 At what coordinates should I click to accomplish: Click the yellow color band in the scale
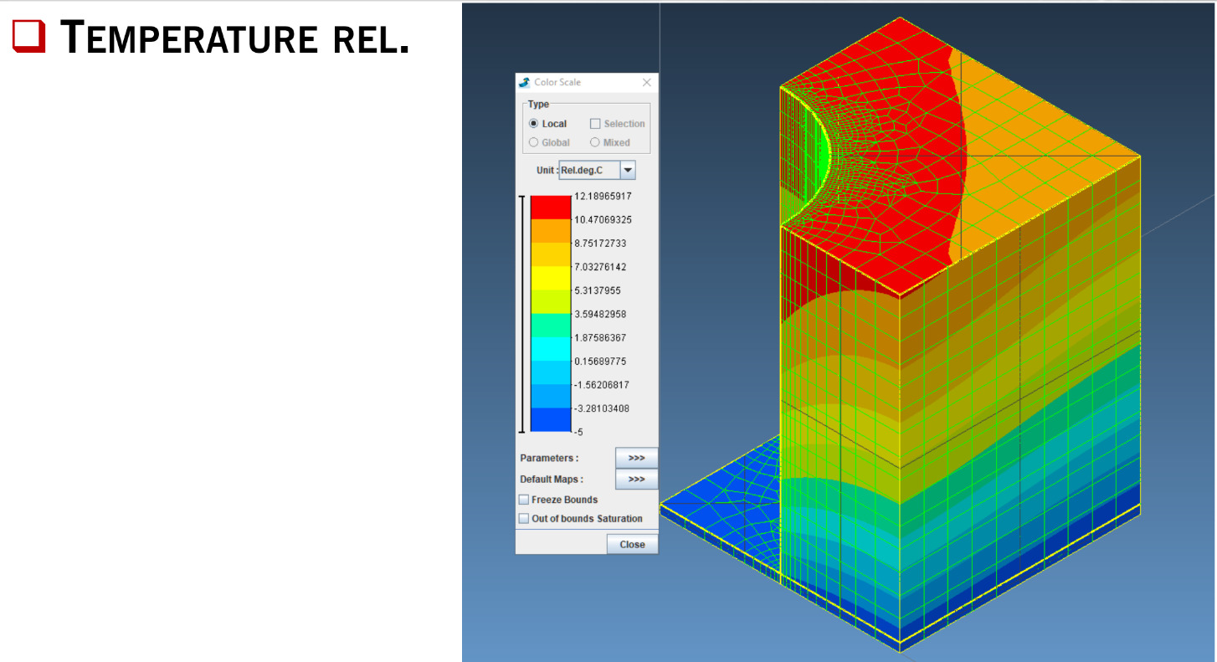(550, 278)
